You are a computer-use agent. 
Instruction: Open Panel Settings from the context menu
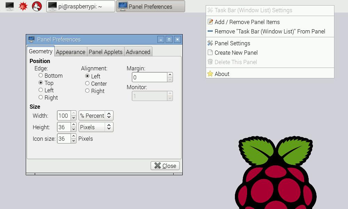[x=232, y=43]
